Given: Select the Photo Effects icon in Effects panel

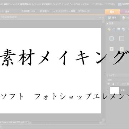Looking at the screenshot, I should pos(119,29).
